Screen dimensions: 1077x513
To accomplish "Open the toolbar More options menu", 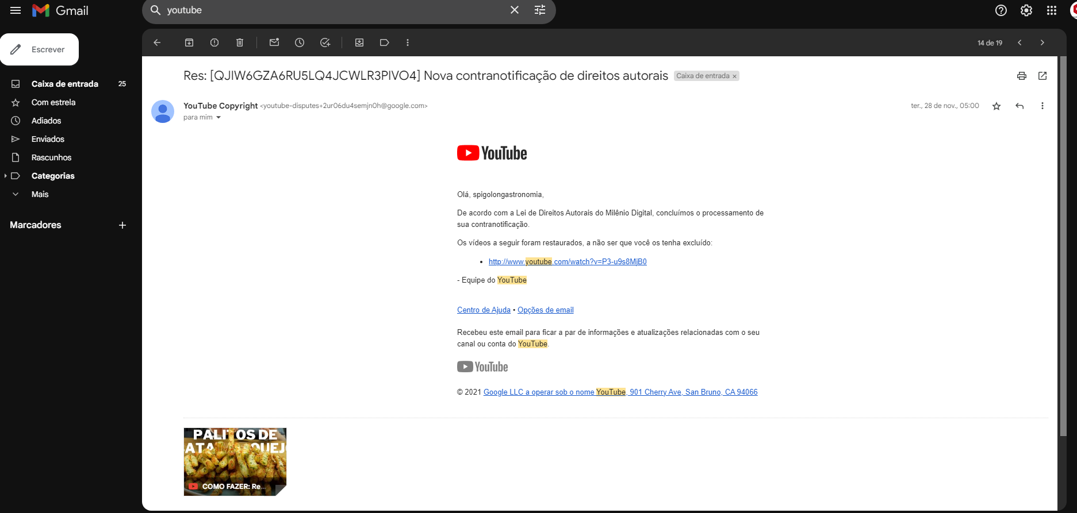I will pyautogui.click(x=408, y=43).
